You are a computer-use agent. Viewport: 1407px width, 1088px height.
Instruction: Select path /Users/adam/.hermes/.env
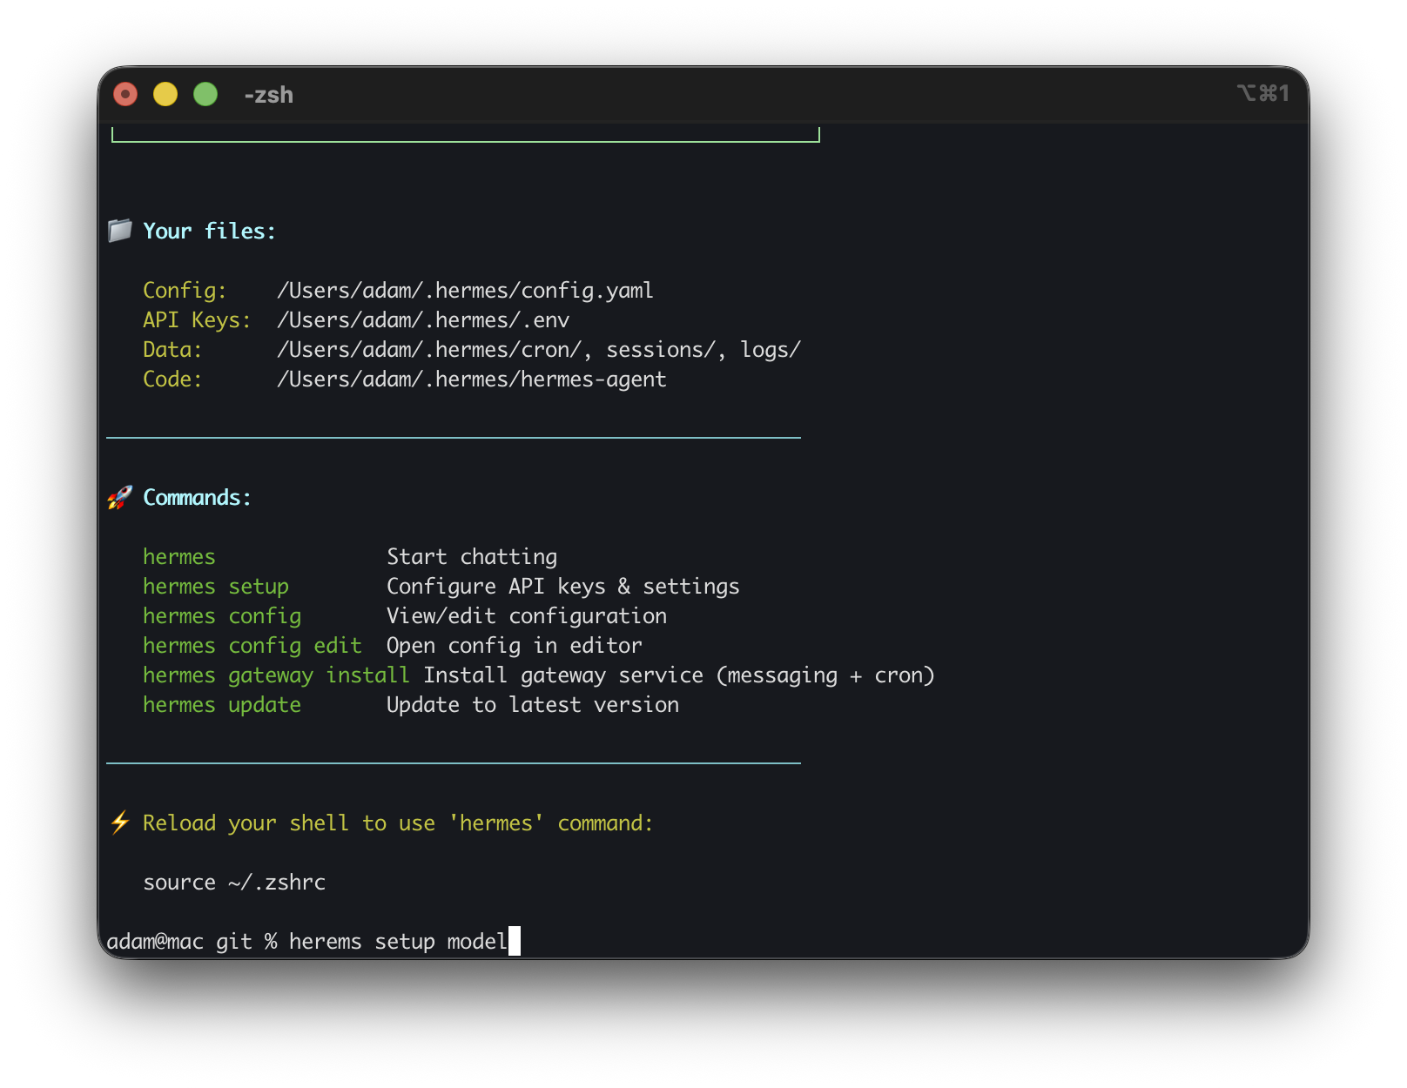pyautogui.click(x=423, y=320)
